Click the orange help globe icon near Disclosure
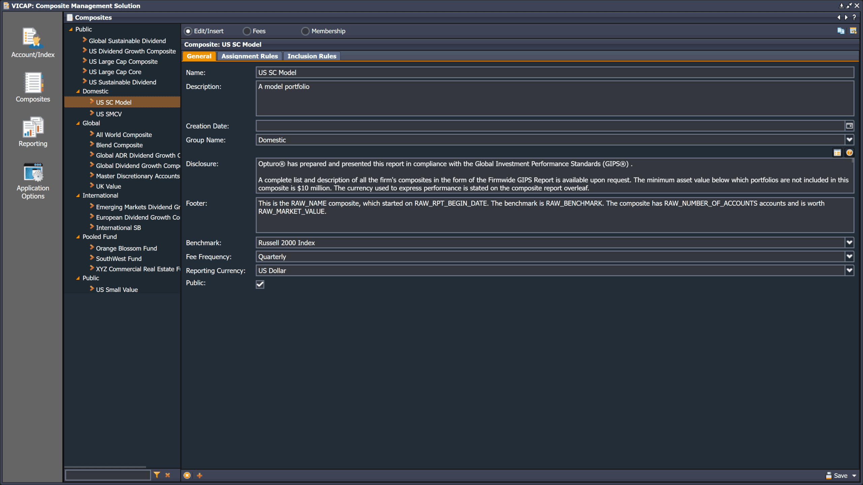The width and height of the screenshot is (863, 485). coord(850,153)
